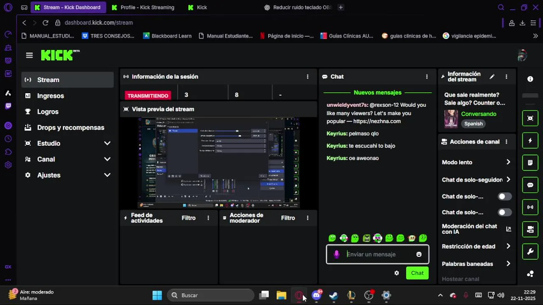Open Acciones de moderador three-dot menu
The image size is (543, 305).
(x=308, y=218)
